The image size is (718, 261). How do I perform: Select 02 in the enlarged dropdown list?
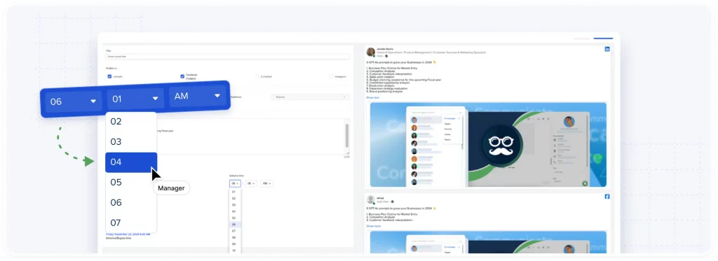pyautogui.click(x=131, y=122)
